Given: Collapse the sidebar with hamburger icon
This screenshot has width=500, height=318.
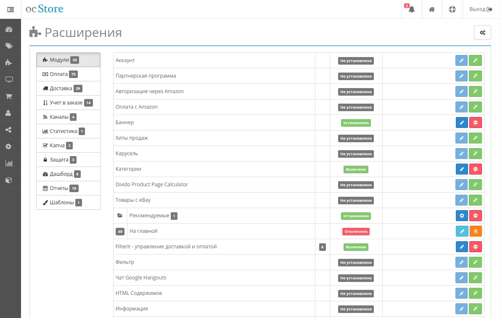Looking at the screenshot, I should (x=11, y=9).
